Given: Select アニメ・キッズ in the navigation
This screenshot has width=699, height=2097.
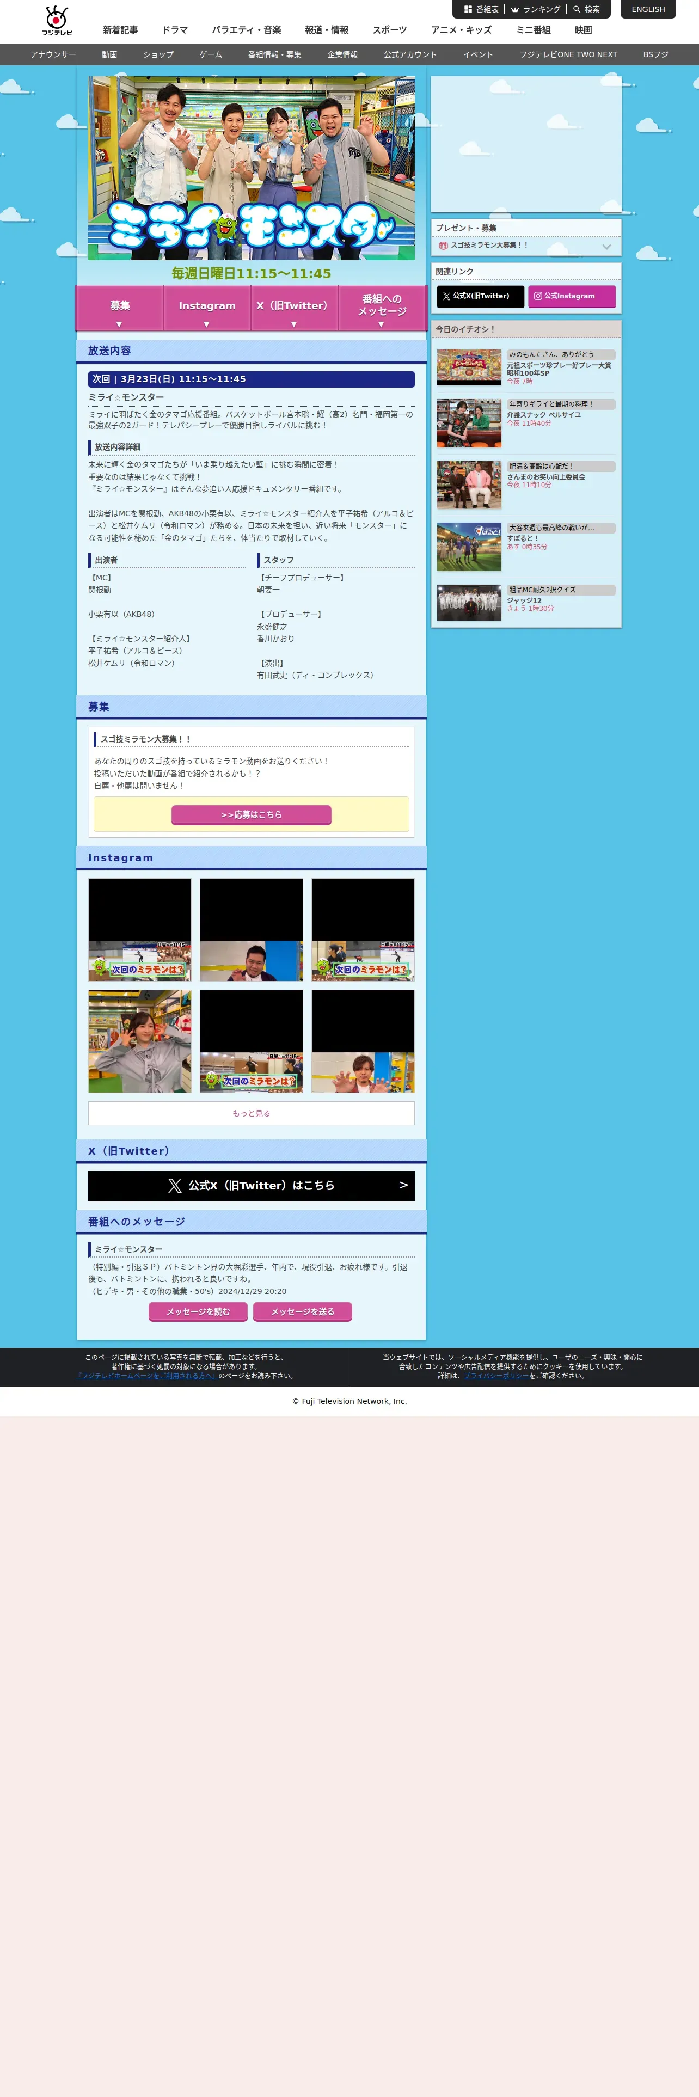Looking at the screenshot, I should 462,30.
